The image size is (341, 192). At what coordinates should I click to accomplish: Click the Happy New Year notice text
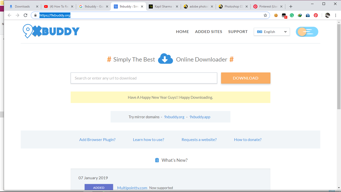(x=170, y=97)
